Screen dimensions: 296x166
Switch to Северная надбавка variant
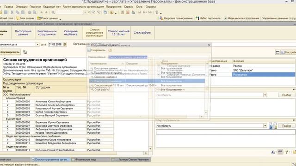click(x=71, y=33)
